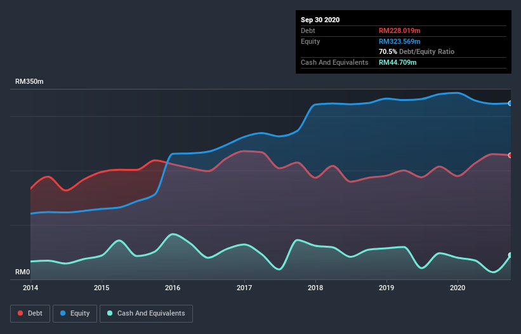Click the 2018 axis label
Screen dimensions: 521x334
click(x=315, y=288)
